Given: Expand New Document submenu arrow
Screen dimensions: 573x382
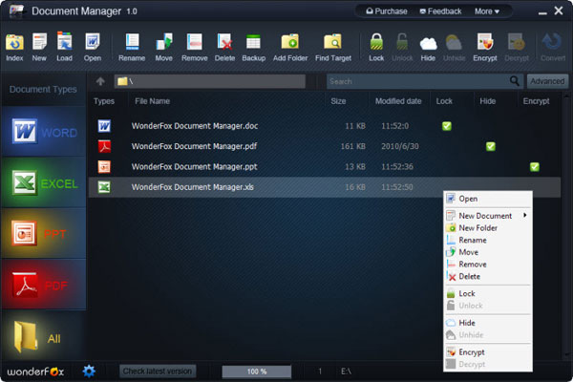Looking at the screenshot, I should pos(524,215).
